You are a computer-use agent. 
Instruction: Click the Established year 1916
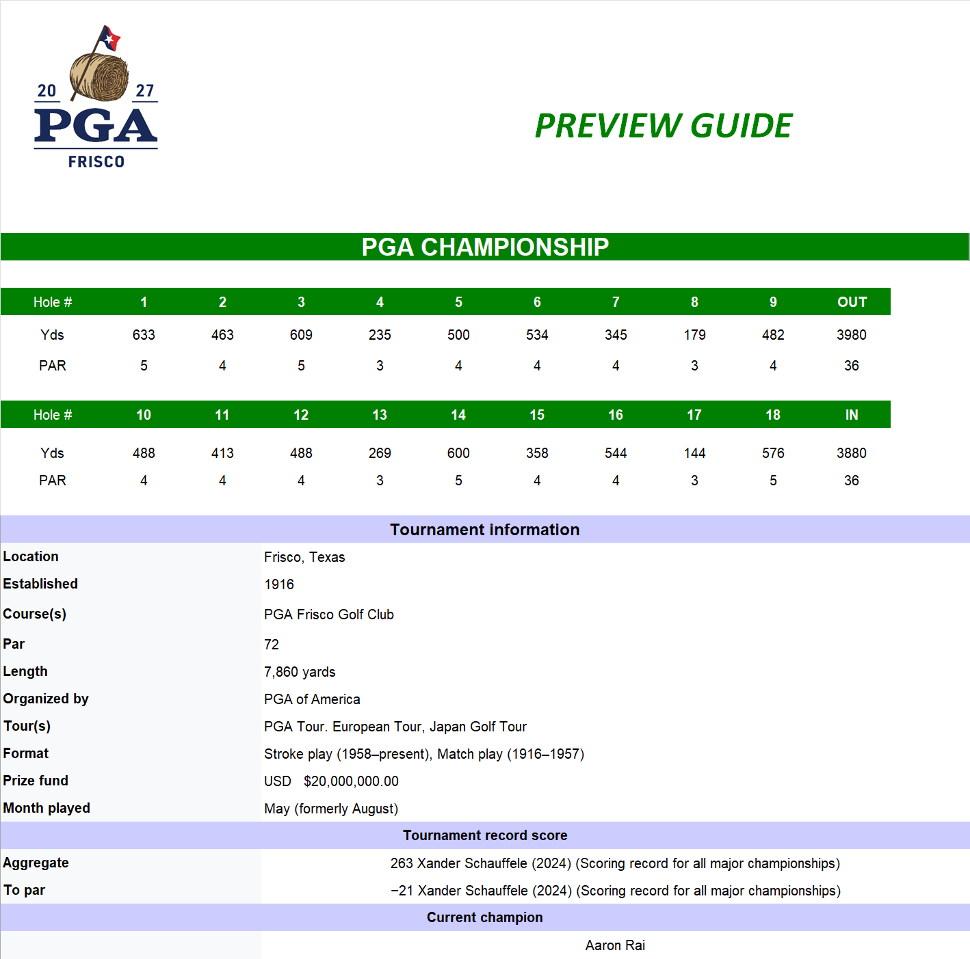click(279, 584)
